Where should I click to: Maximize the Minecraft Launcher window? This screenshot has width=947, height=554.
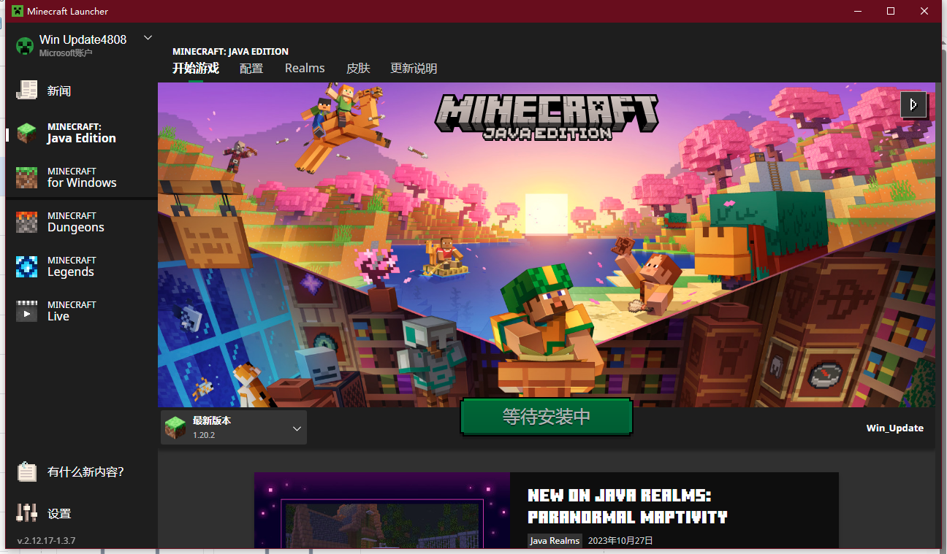(x=891, y=11)
